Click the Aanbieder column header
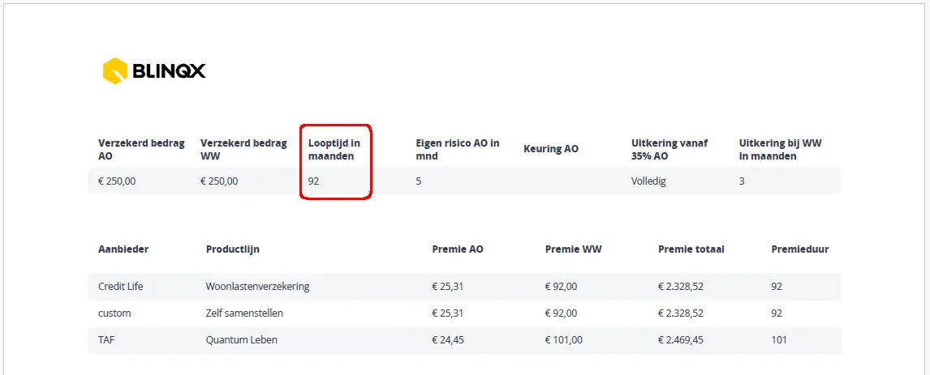 [123, 249]
